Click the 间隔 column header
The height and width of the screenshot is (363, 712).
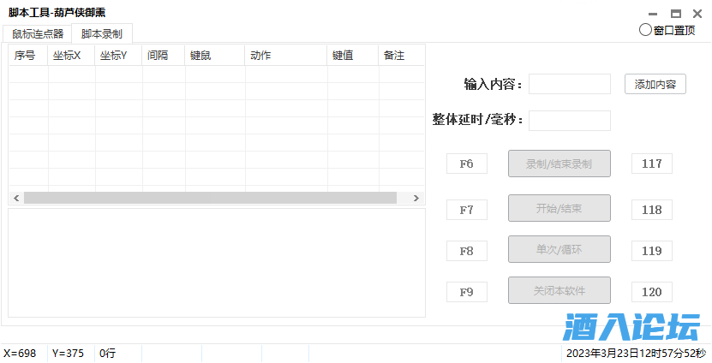tap(164, 56)
